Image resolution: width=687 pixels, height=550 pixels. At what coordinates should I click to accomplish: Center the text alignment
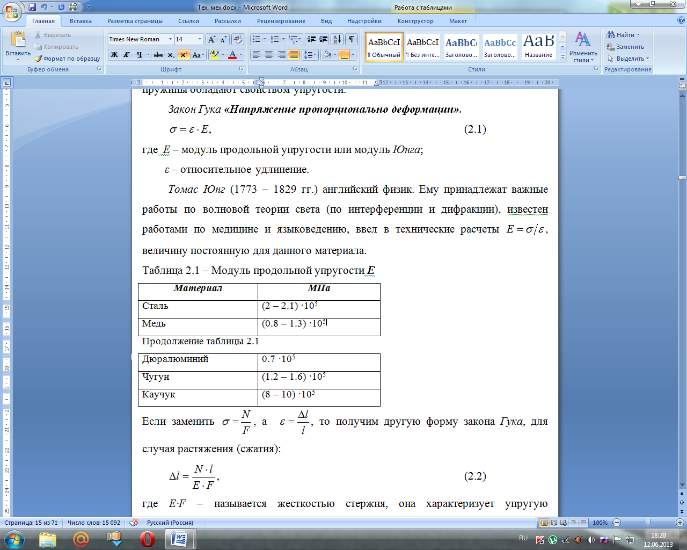click(269, 55)
